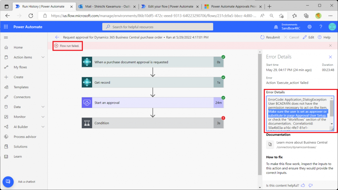
Task: Click the browser address bar URL
Action: click(x=153, y=15)
